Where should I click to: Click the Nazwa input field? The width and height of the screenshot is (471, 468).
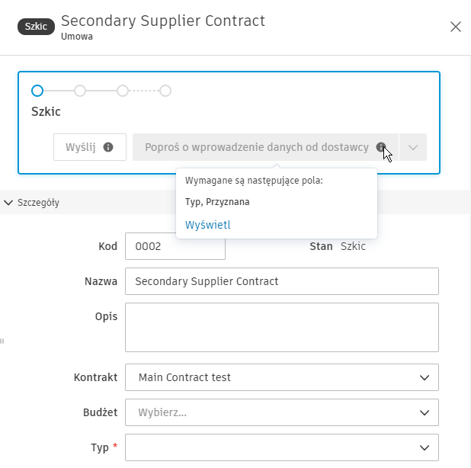tap(281, 281)
